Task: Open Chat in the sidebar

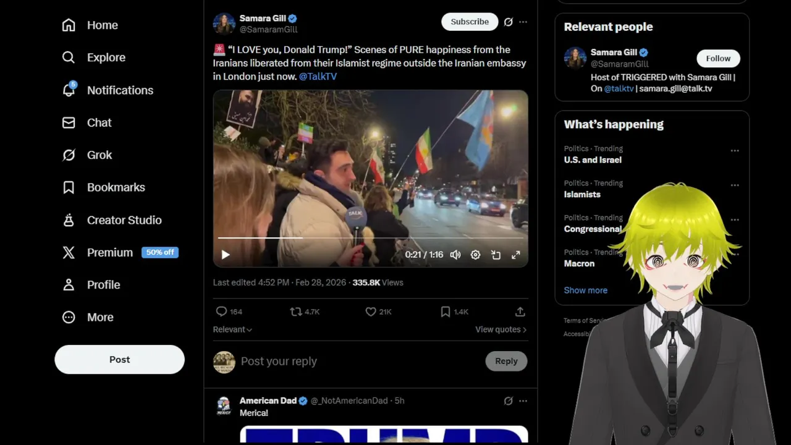Action: pos(87,122)
